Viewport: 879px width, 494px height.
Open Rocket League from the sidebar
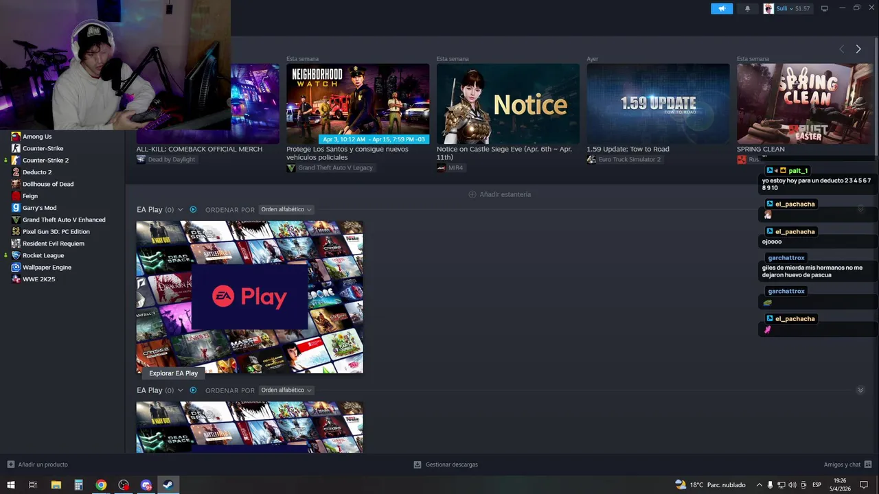click(x=43, y=255)
